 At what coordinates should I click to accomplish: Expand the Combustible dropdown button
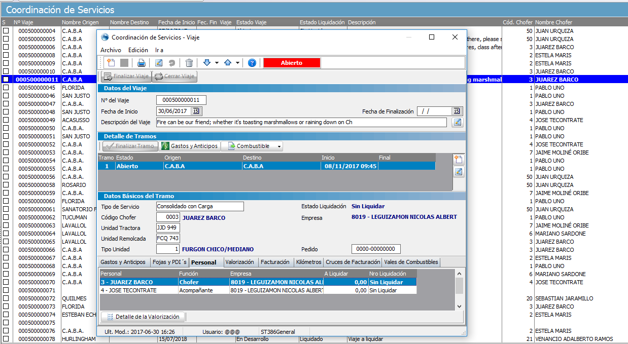pyautogui.click(x=279, y=146)
